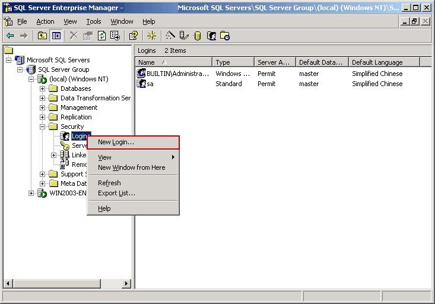Open the Window menu
Screen dimensions: 435x304
(x=122, y=21)
